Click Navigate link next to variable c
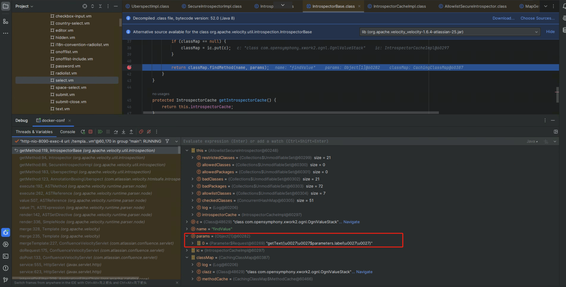The width and height of the screenshot is (566, 287). pos(351,222)
